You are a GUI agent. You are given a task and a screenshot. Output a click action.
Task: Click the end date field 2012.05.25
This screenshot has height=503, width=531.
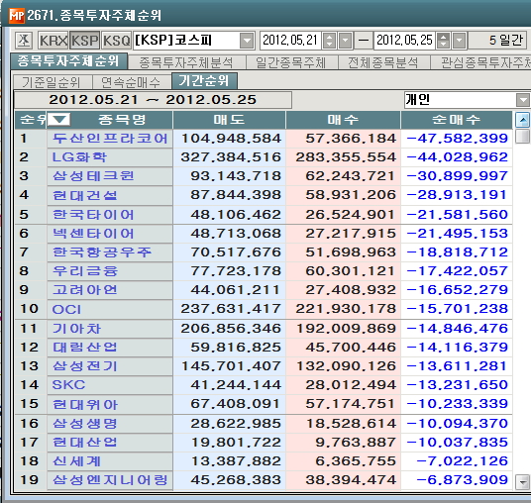tap(404, 41)
